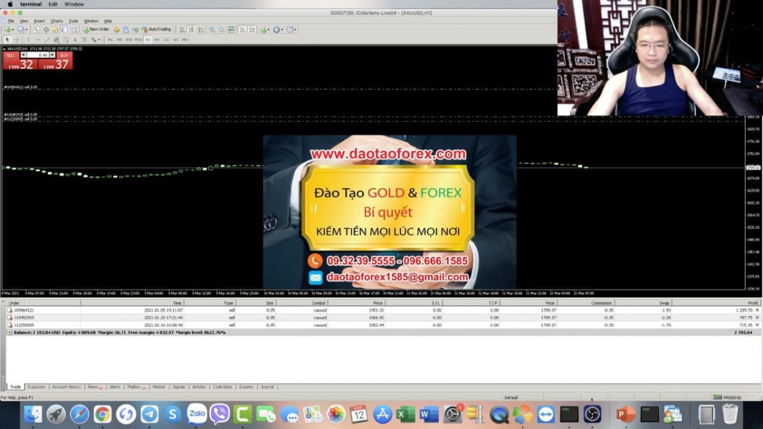Open the Journal tab
Viewport: 763px width, 429px height.
(x=267, y=386)
